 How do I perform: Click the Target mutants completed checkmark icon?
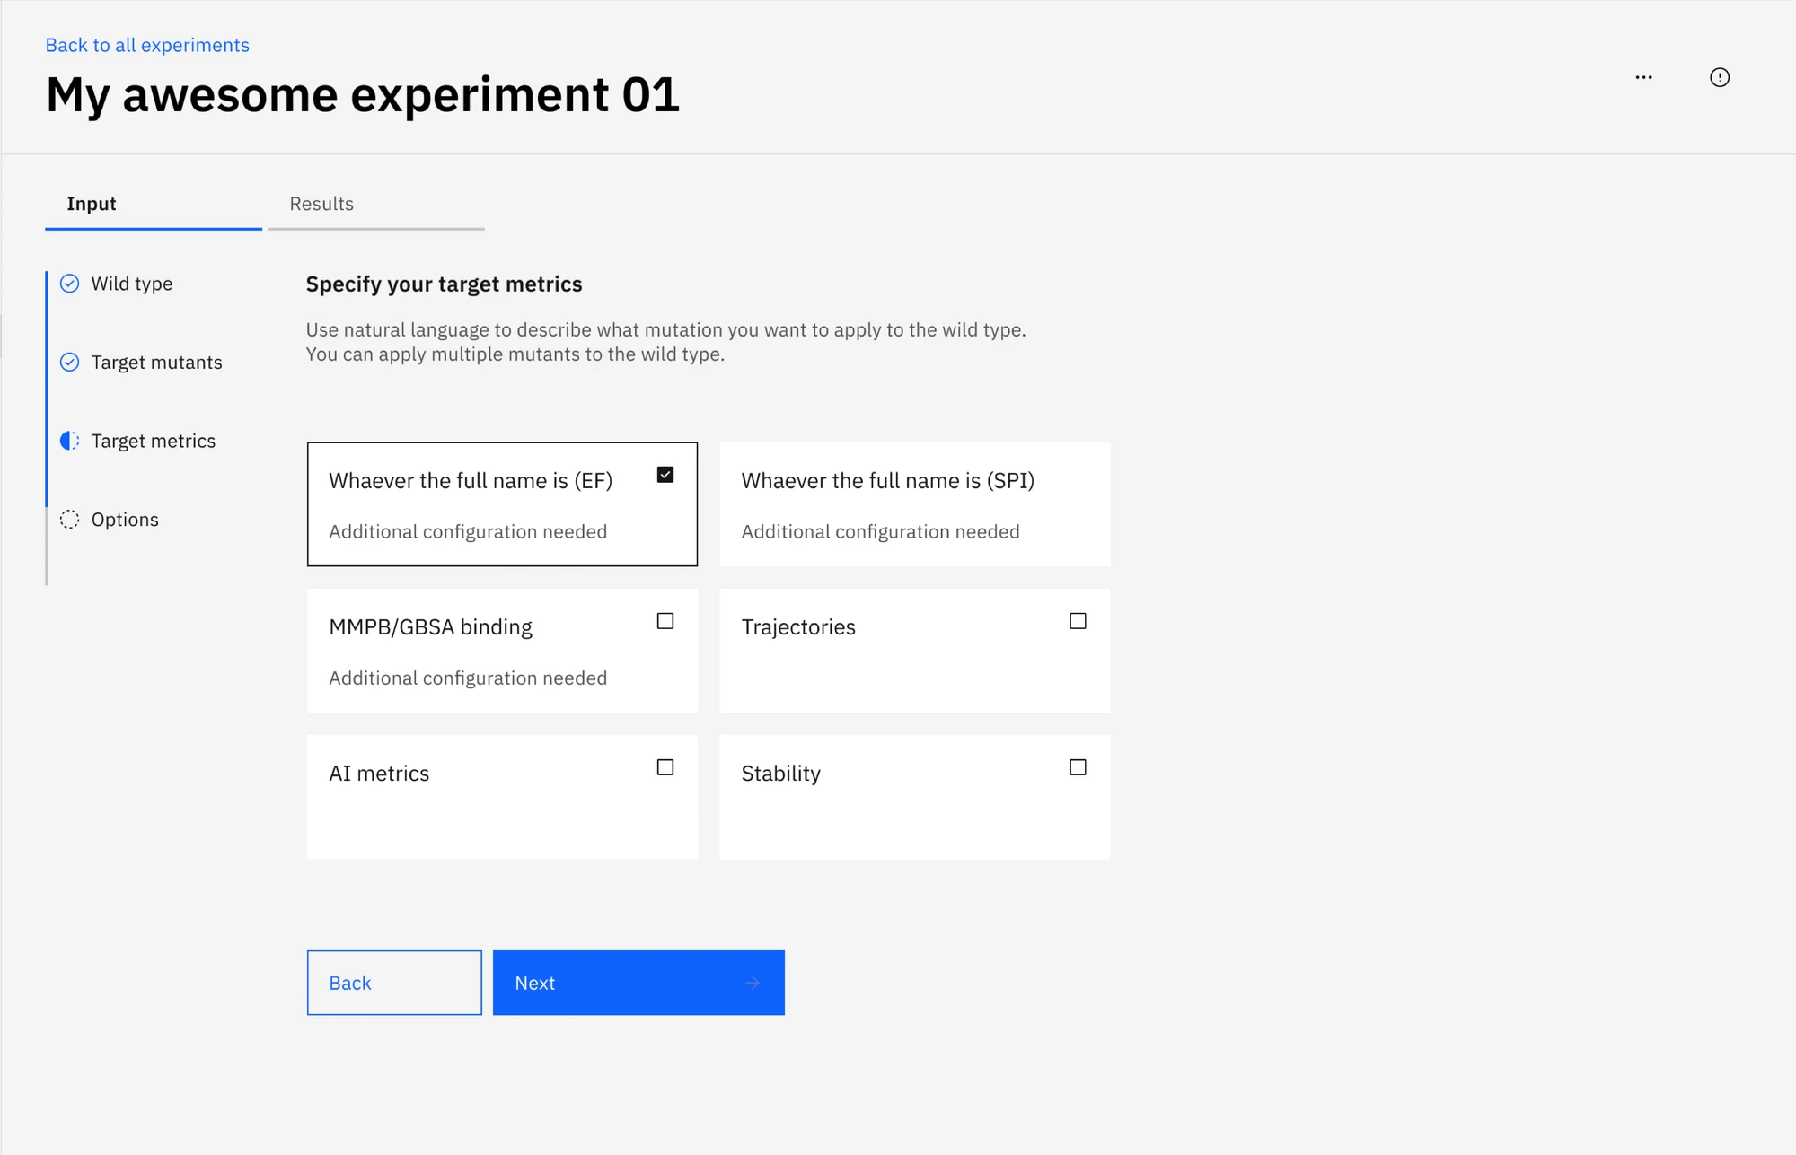tap(69, 362)
